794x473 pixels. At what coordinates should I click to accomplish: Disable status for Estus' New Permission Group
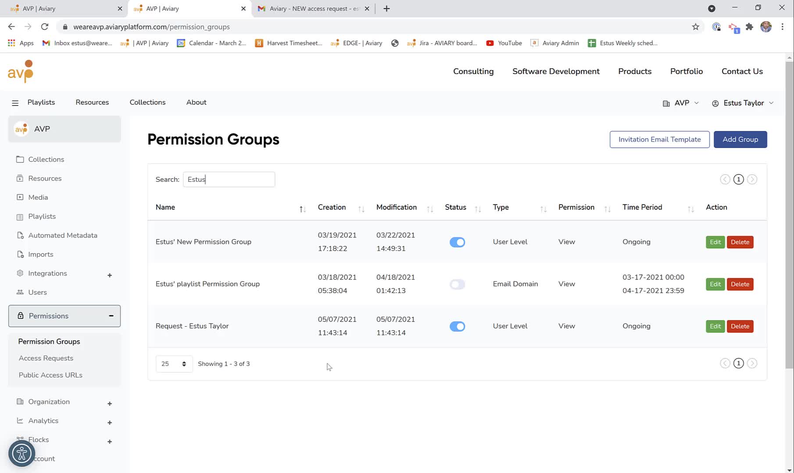click(x=457, y=242)
